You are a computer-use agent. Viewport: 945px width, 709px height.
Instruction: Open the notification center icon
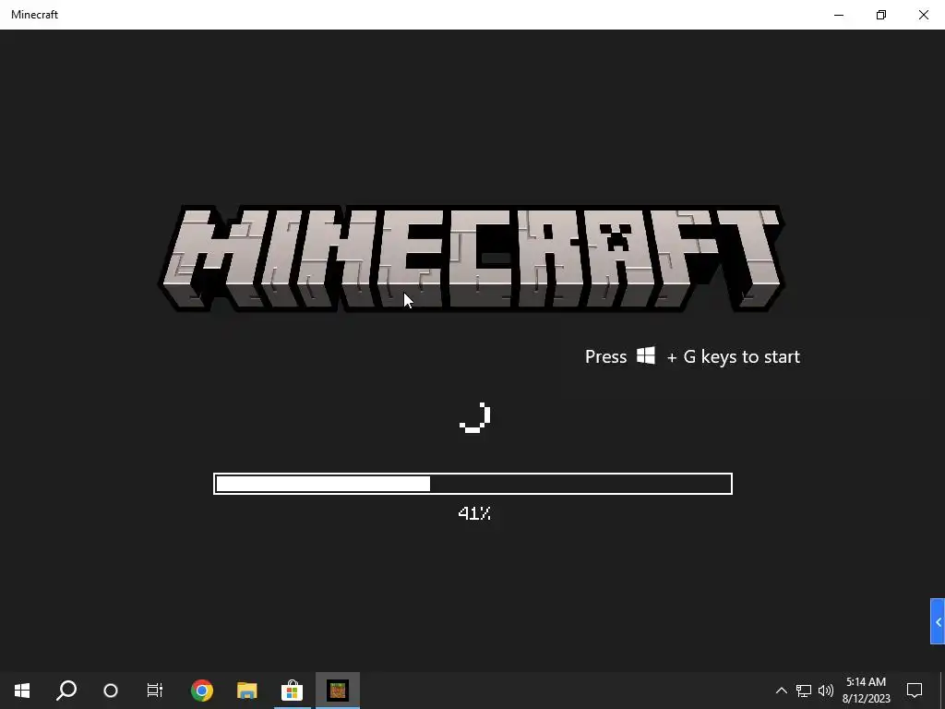pyautogui.click(x=915, y=691)
